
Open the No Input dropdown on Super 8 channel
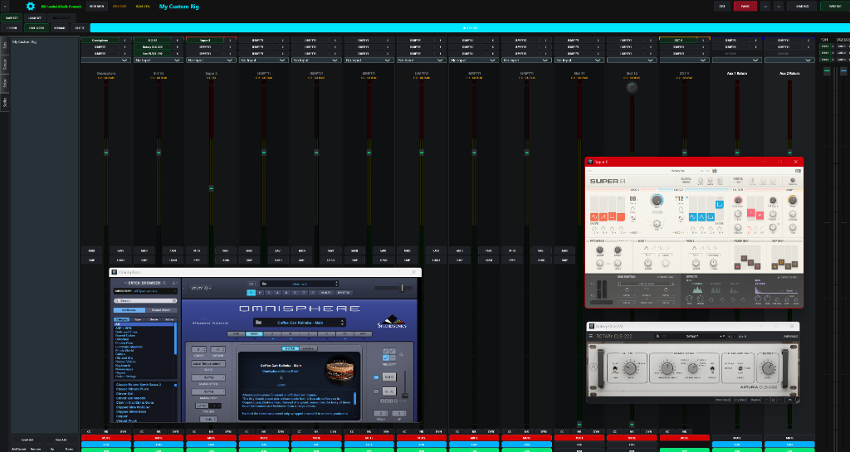coord(211,60)
